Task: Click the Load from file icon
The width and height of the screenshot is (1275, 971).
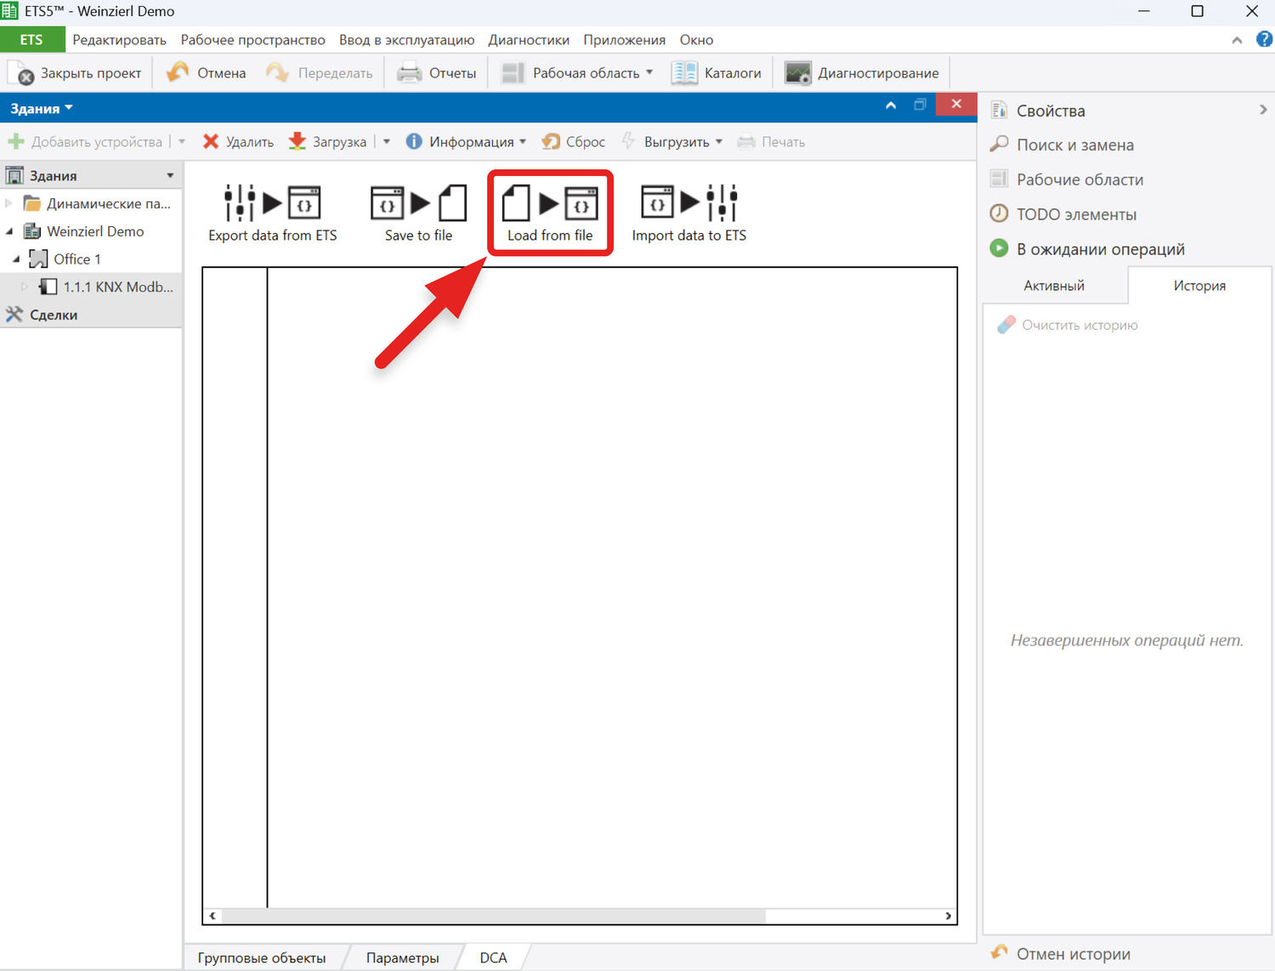Action: (550, 204)
